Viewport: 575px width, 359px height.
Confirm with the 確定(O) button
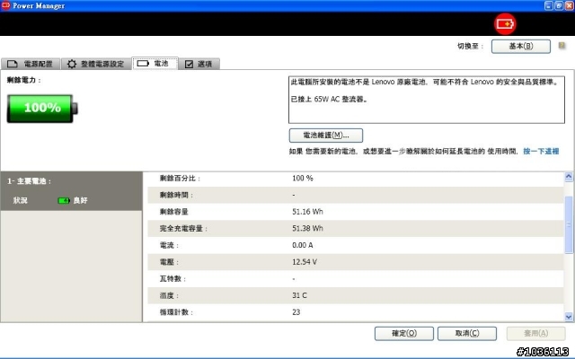(404, 333)
